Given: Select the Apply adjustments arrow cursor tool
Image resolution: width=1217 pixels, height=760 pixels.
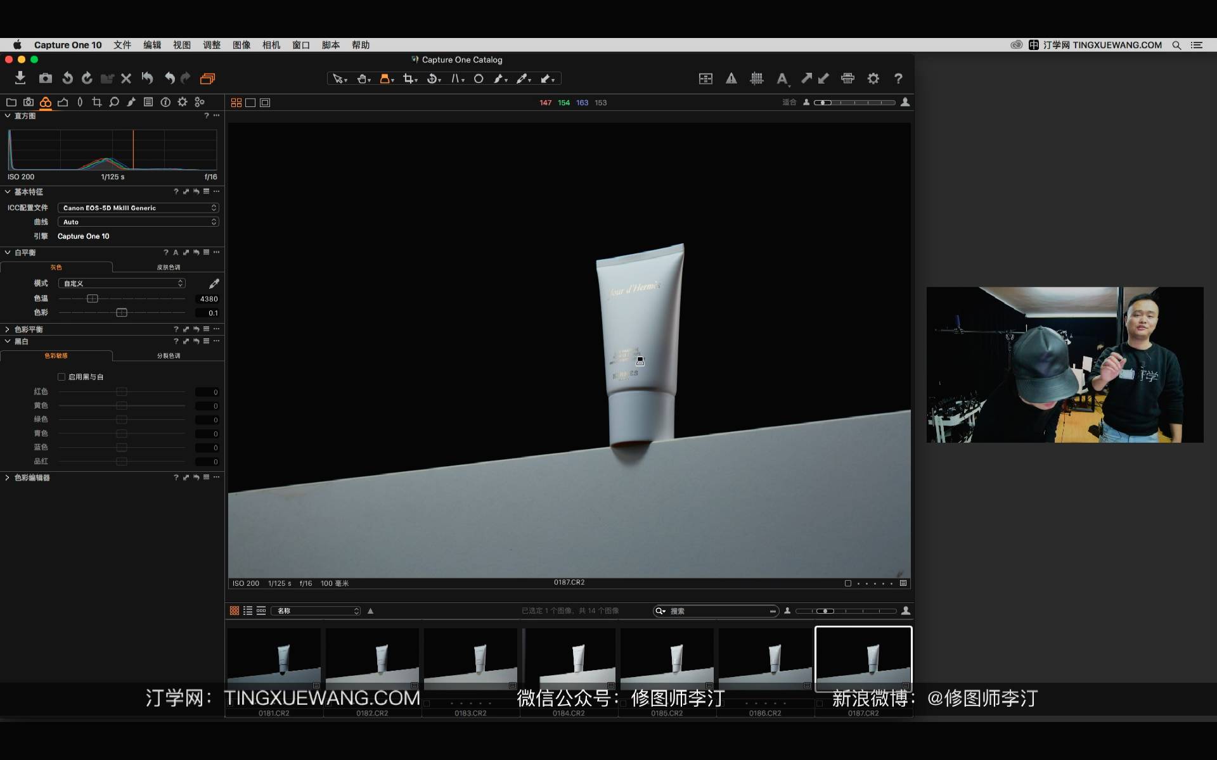Looking at the screenshot, I should click(548, 79).
